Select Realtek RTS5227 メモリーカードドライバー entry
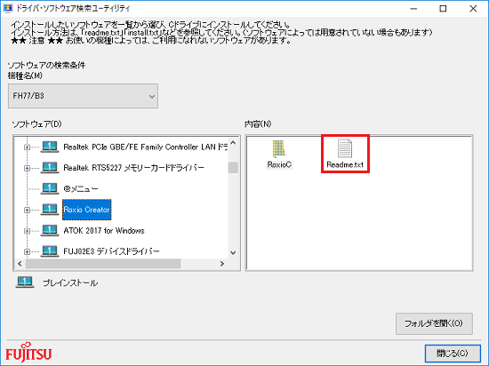This screenshot has width=489, height=366. 133,168
